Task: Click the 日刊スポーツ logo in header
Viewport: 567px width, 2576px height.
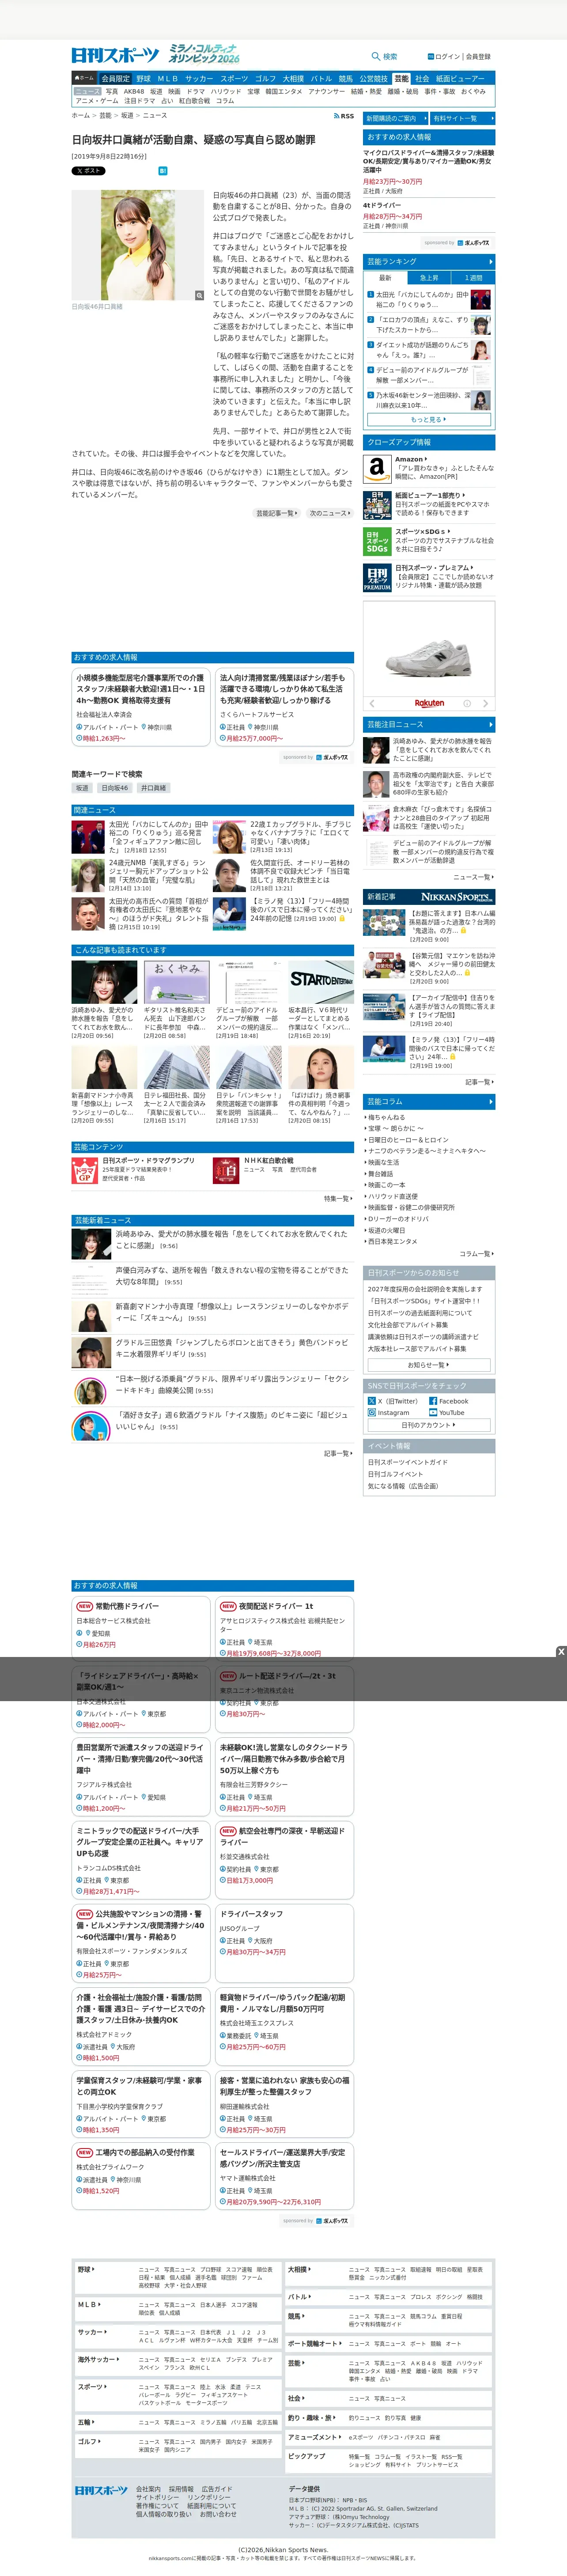Action: tap(115, 55)
